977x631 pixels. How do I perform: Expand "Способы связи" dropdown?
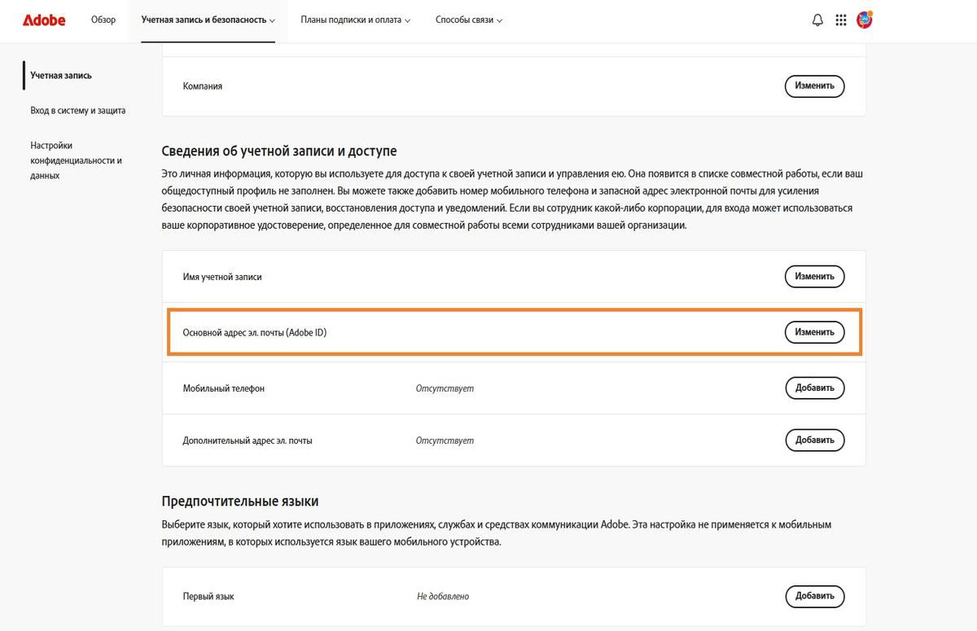click(468, 20)
